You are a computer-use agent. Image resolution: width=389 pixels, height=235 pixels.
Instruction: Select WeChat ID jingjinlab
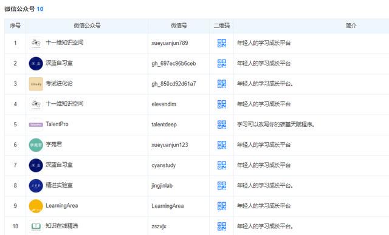[x=162, y=186]
